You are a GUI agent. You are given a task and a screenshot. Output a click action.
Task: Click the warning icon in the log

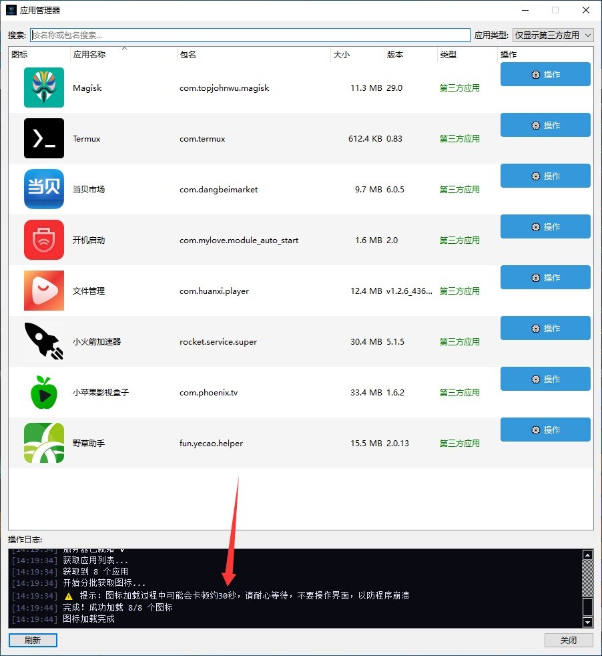69,596
